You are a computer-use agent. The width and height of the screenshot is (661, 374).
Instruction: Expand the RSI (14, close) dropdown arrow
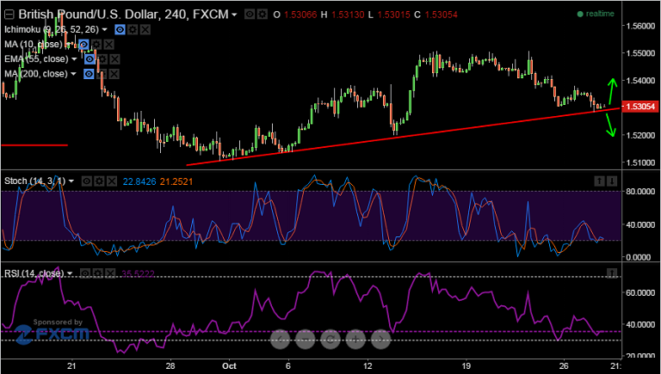[x=70, y=273]
